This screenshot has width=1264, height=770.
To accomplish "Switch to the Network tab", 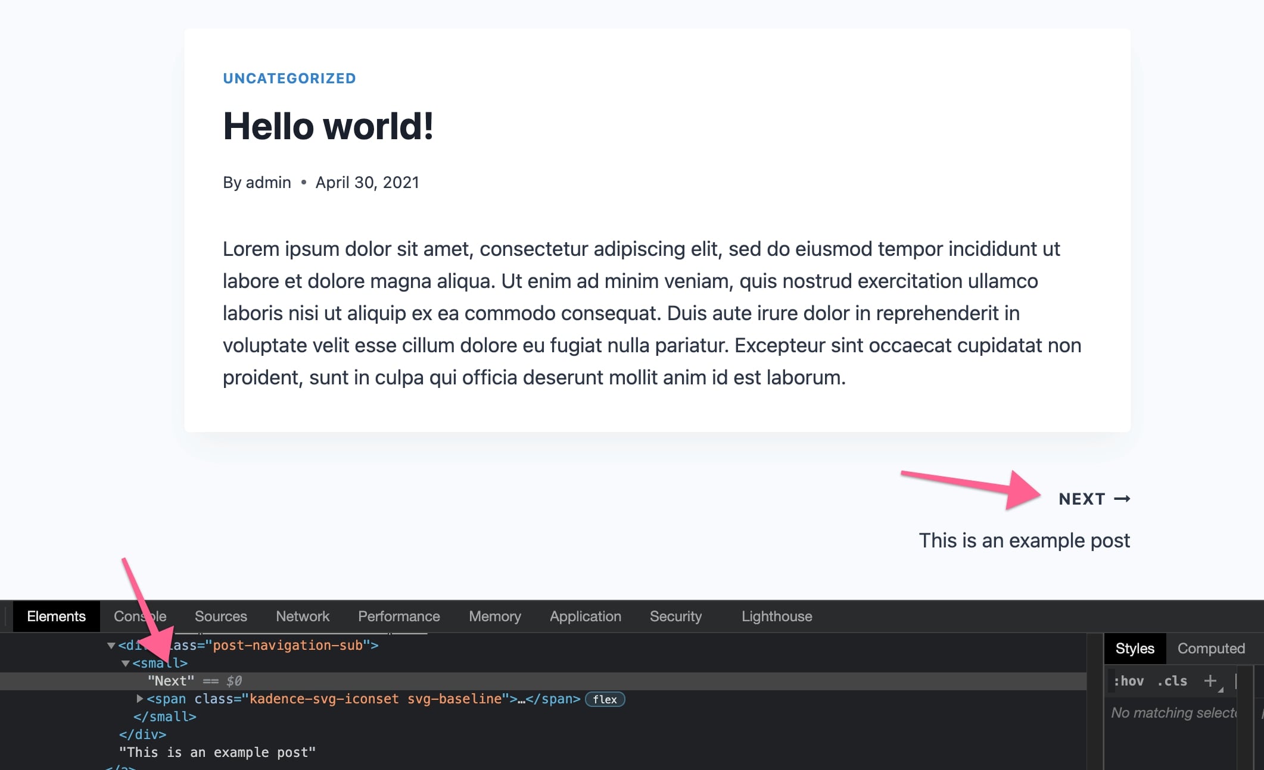I will click(302, 616).
